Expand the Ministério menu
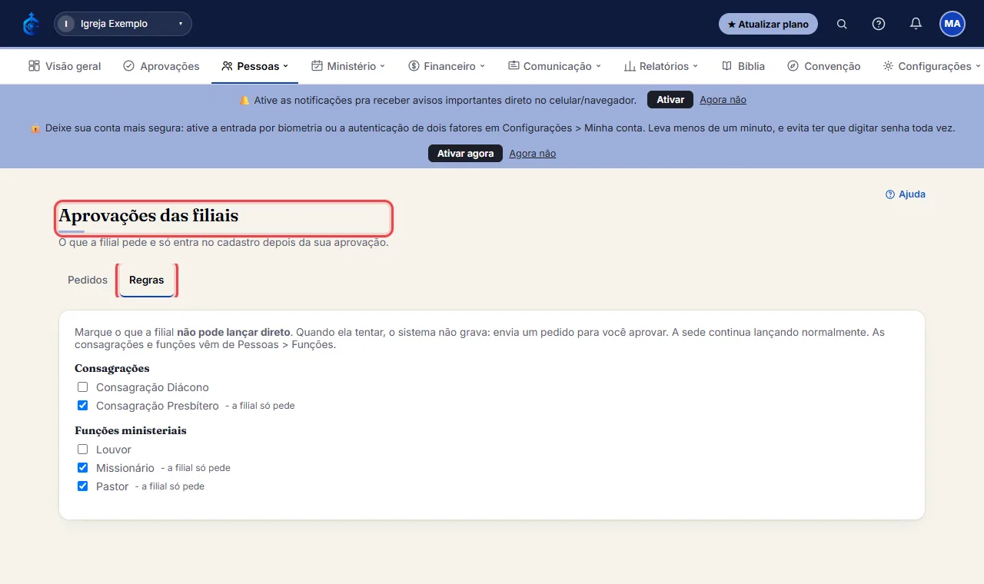 click(348, 66)
